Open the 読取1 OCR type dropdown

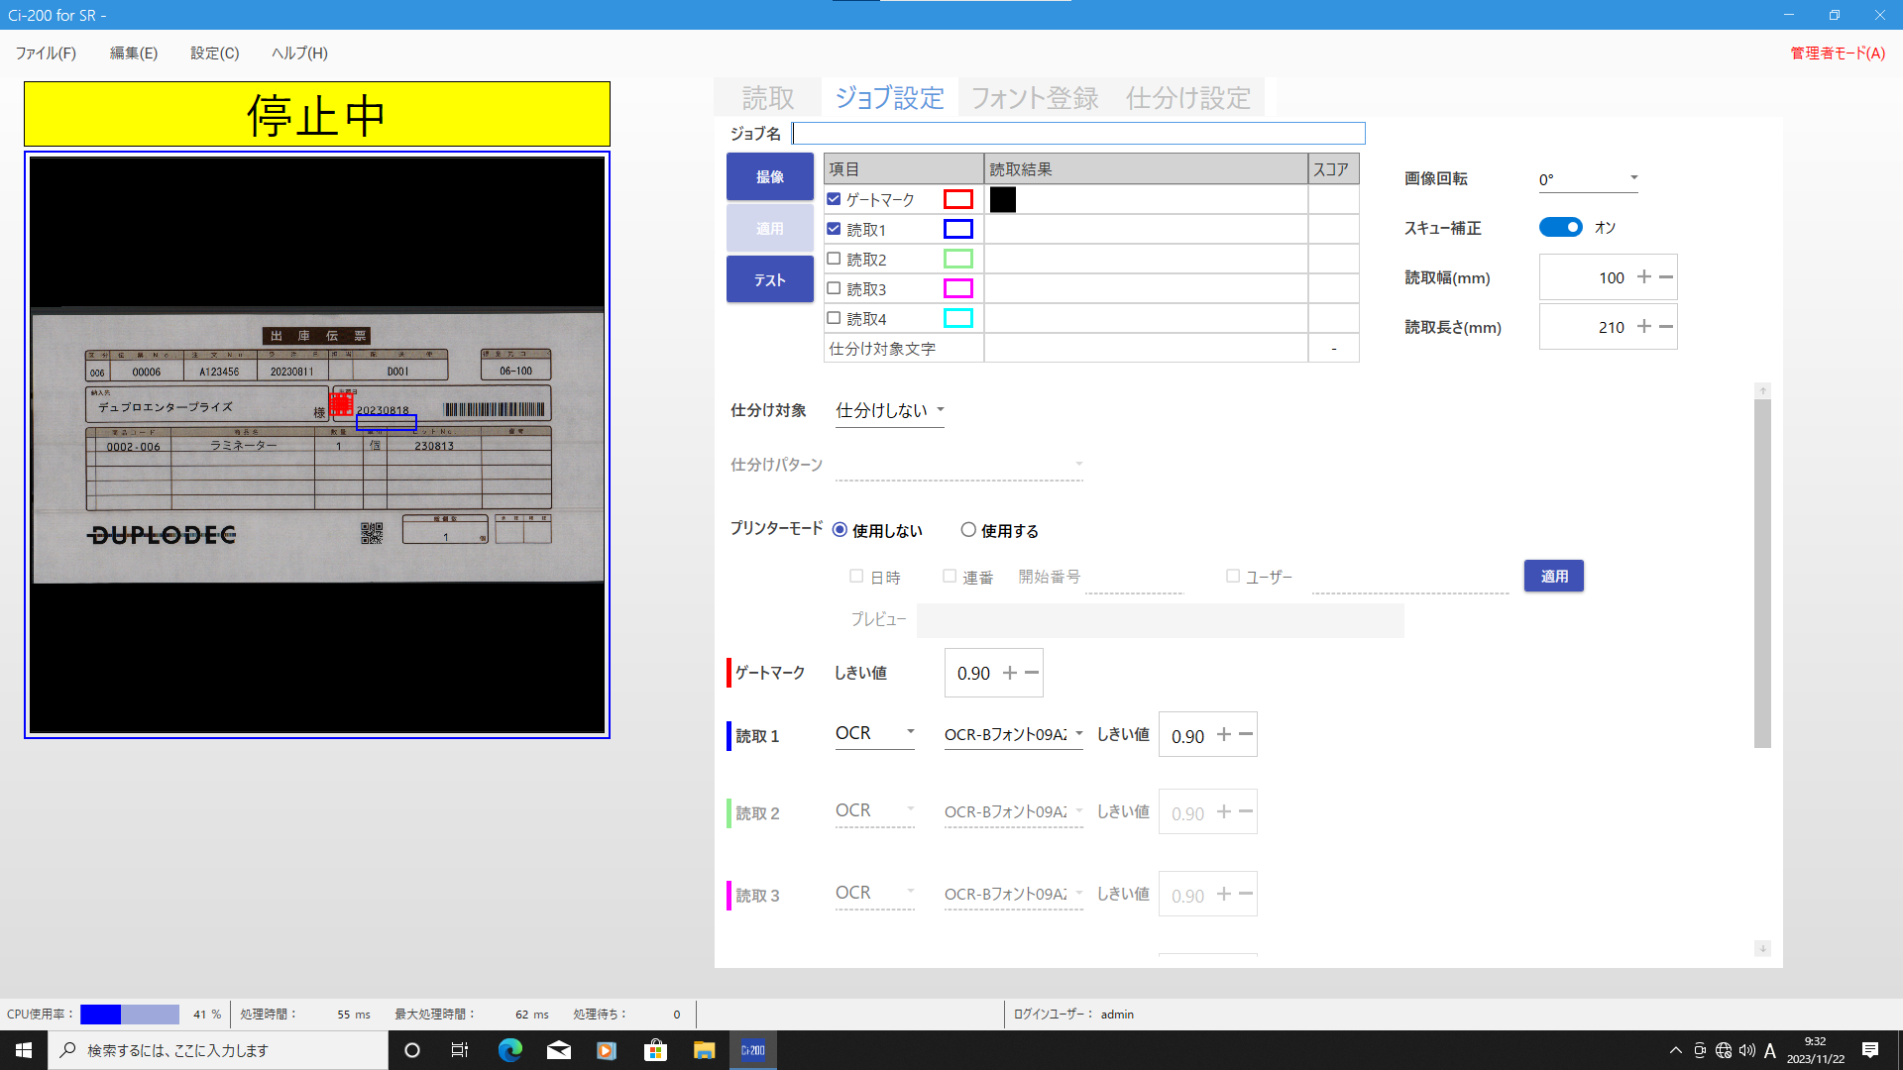[x=874, y=733]
